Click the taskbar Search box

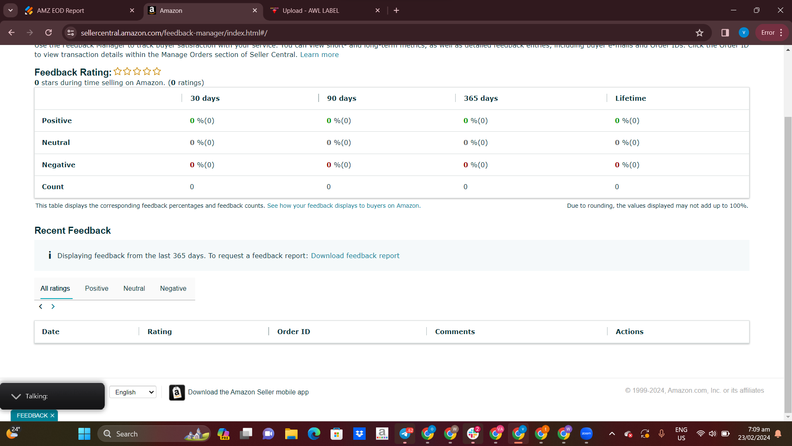pos(154,434)
